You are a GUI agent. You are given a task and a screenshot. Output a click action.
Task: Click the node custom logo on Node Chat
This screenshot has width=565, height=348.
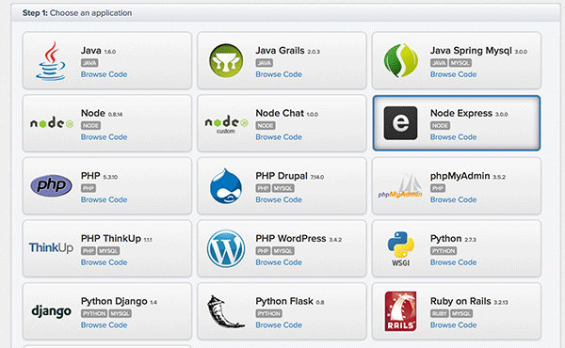point(226,124)
